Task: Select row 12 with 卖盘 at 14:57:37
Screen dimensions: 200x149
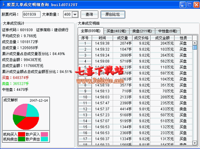Action: 135,109
